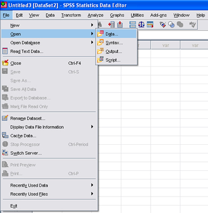This screenshot has height=213, width=208.
Task: Select Switch Server... menu entry
Action: click(49, 153)
